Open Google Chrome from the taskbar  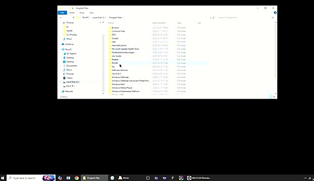[77, 178]
